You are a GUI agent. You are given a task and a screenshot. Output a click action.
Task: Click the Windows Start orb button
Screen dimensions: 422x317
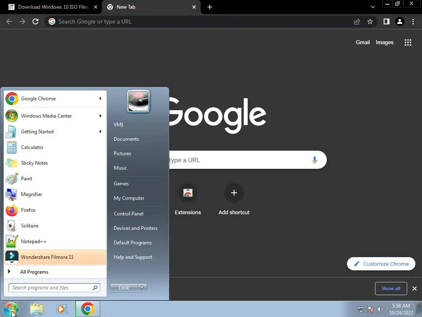(x=11, y=309)
